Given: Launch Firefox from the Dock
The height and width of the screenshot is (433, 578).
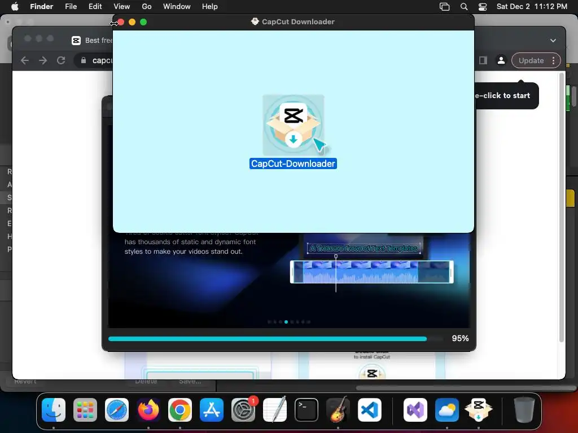Looking at the screenshot, I should click(148, 409).
